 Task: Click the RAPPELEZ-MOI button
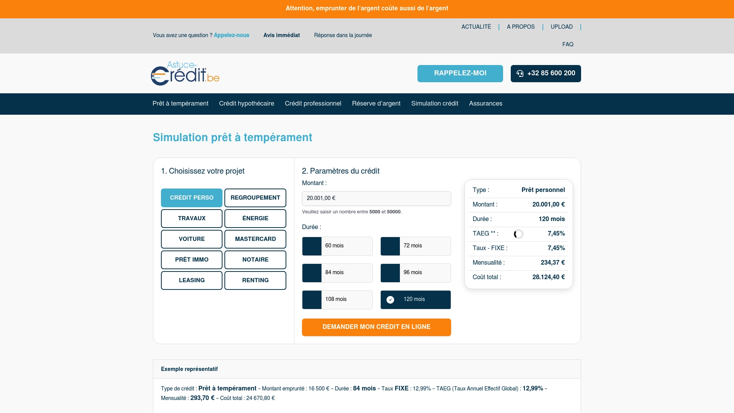[460, 73]
